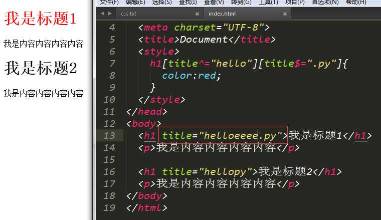Click the charset attribute in the meta tag
Screen dimensions: 381x220
coord(195,27)
